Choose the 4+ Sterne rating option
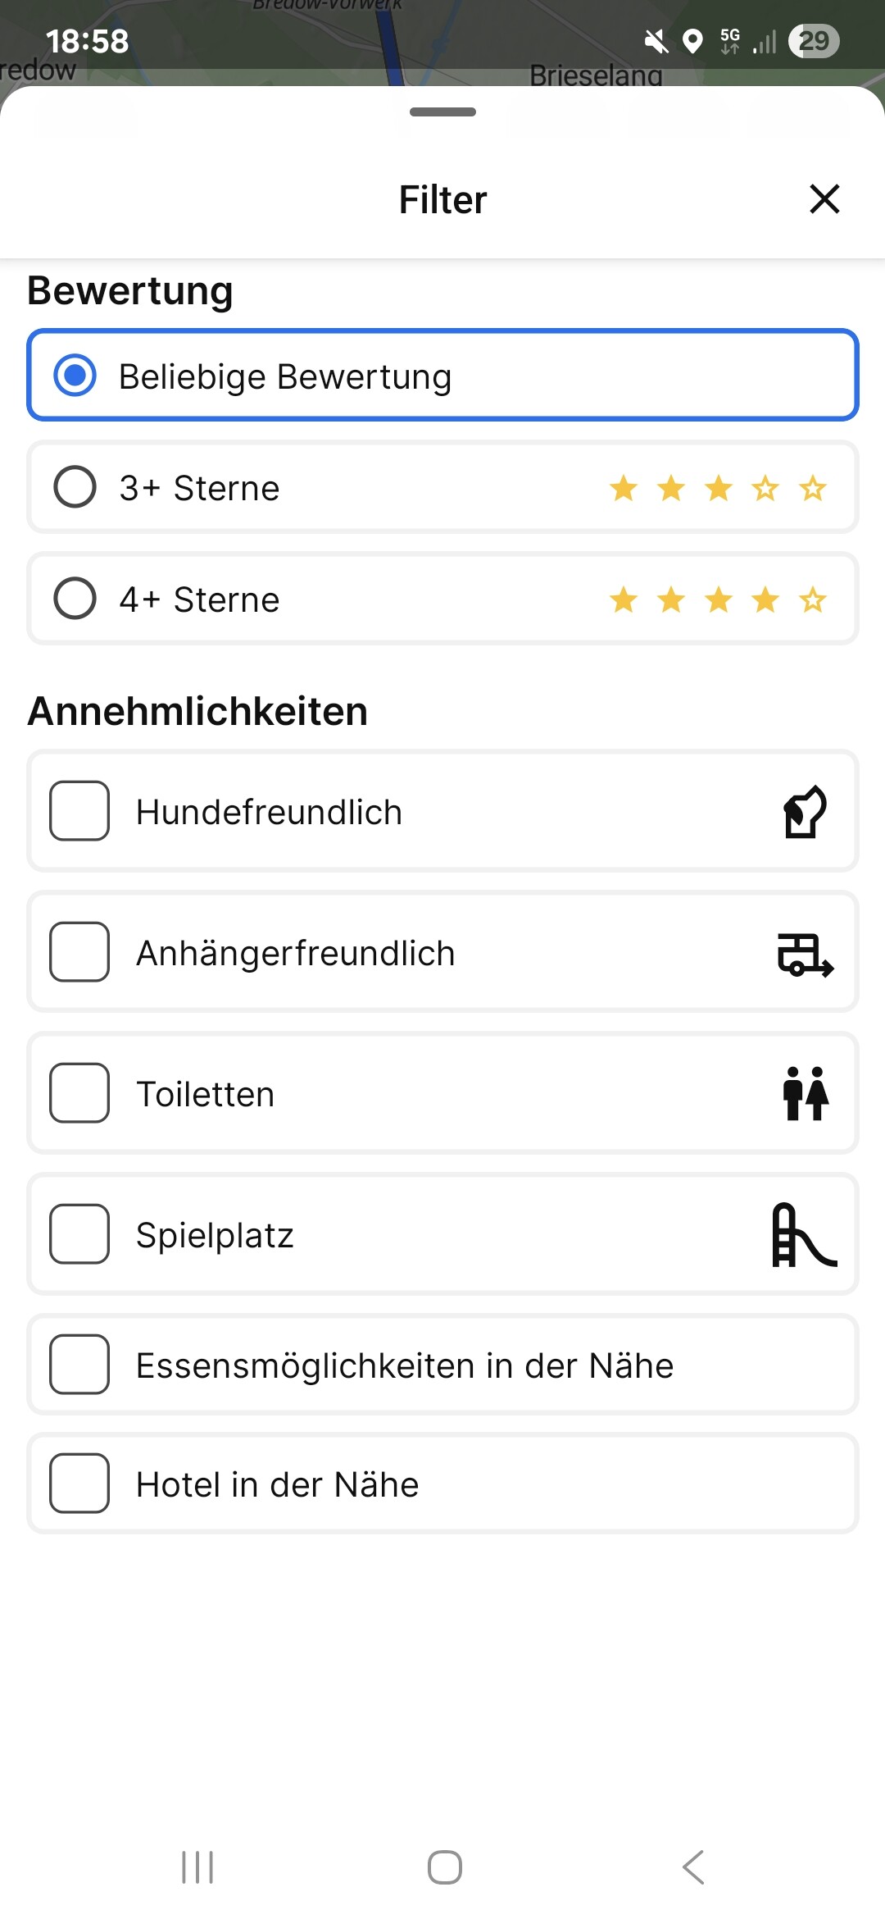The height and width of the screenshot is (1919, 885). 75,599
